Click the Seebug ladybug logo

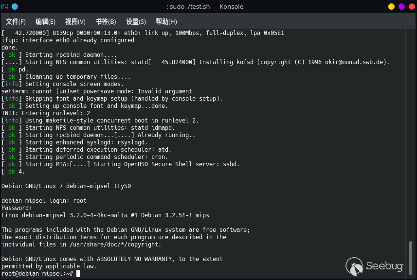[x=354, y=266]
